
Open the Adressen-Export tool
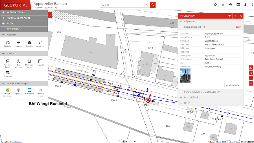[x=8, y=64]
